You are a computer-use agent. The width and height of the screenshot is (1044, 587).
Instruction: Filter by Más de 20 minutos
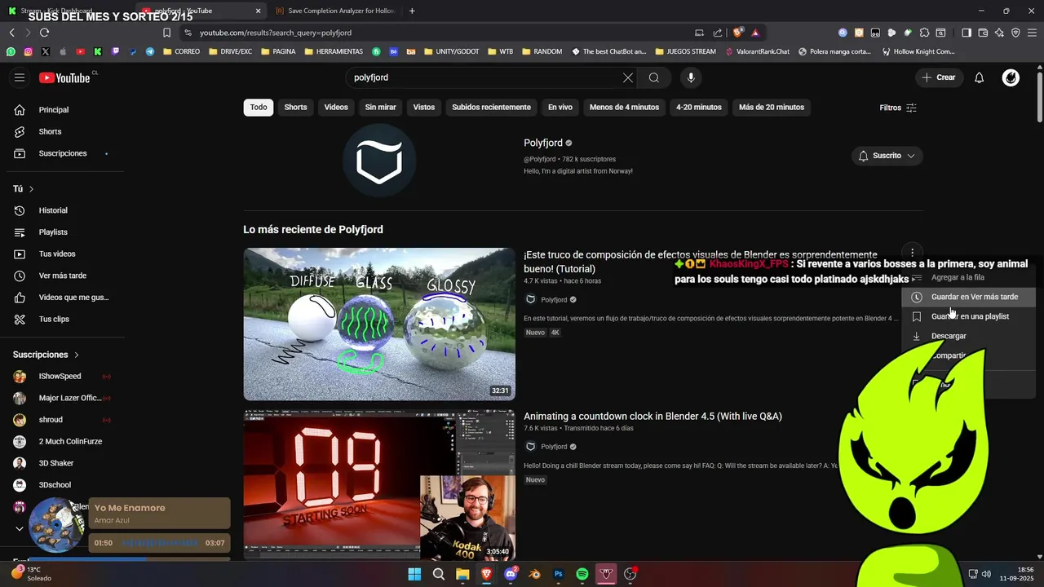[772, 108]
